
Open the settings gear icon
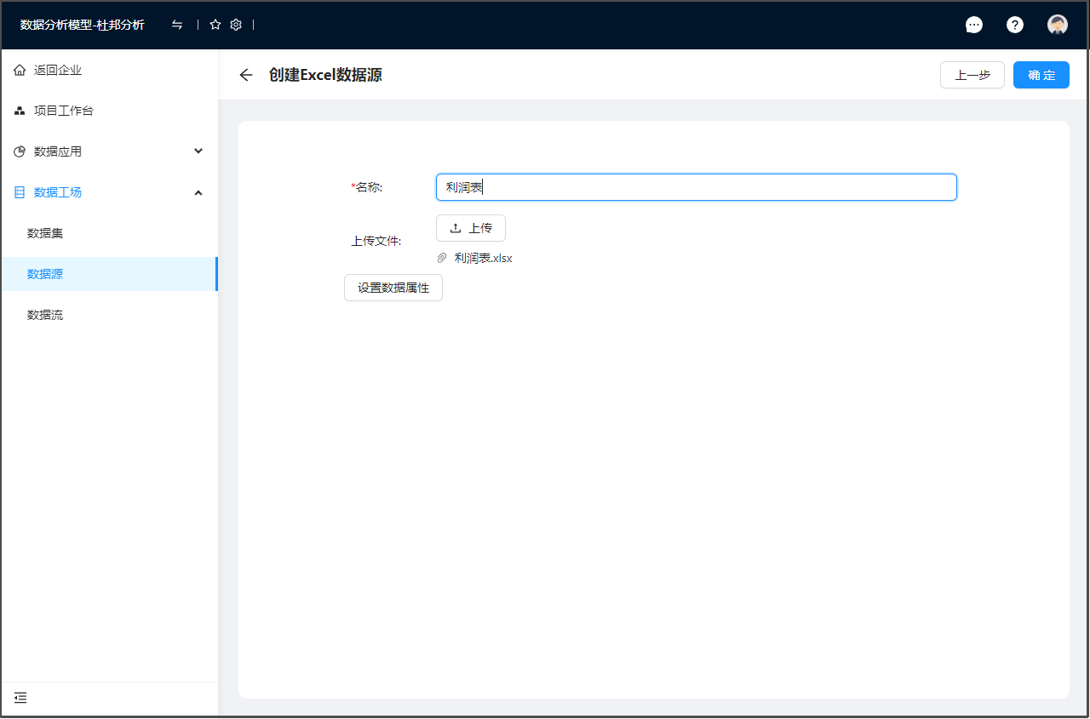tap(236, 25)
